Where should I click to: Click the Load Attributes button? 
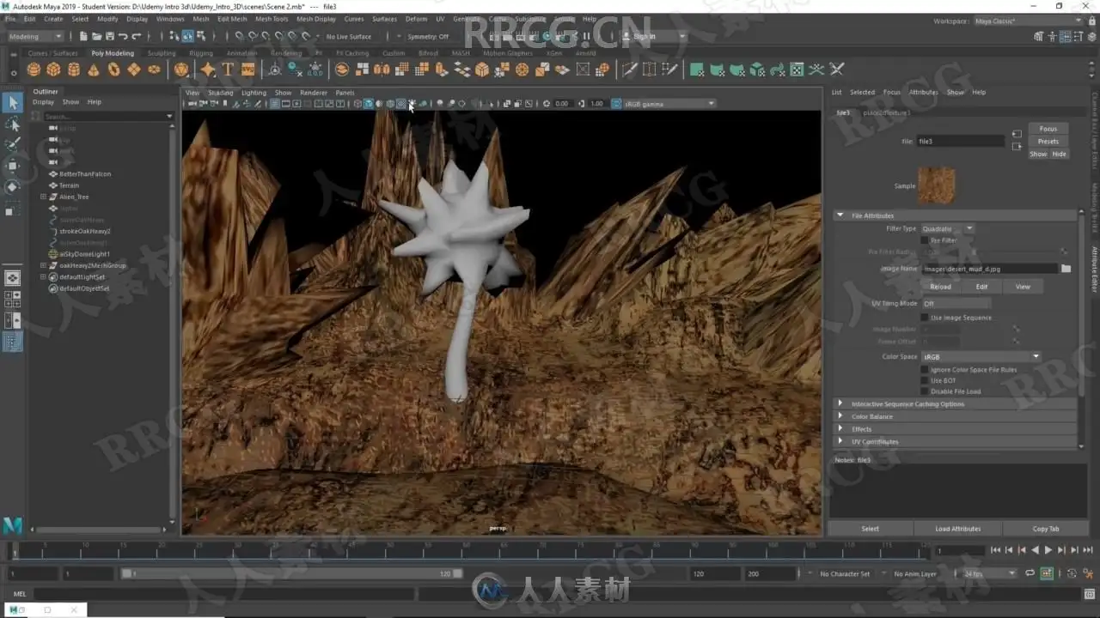click(x=957, y=529)
